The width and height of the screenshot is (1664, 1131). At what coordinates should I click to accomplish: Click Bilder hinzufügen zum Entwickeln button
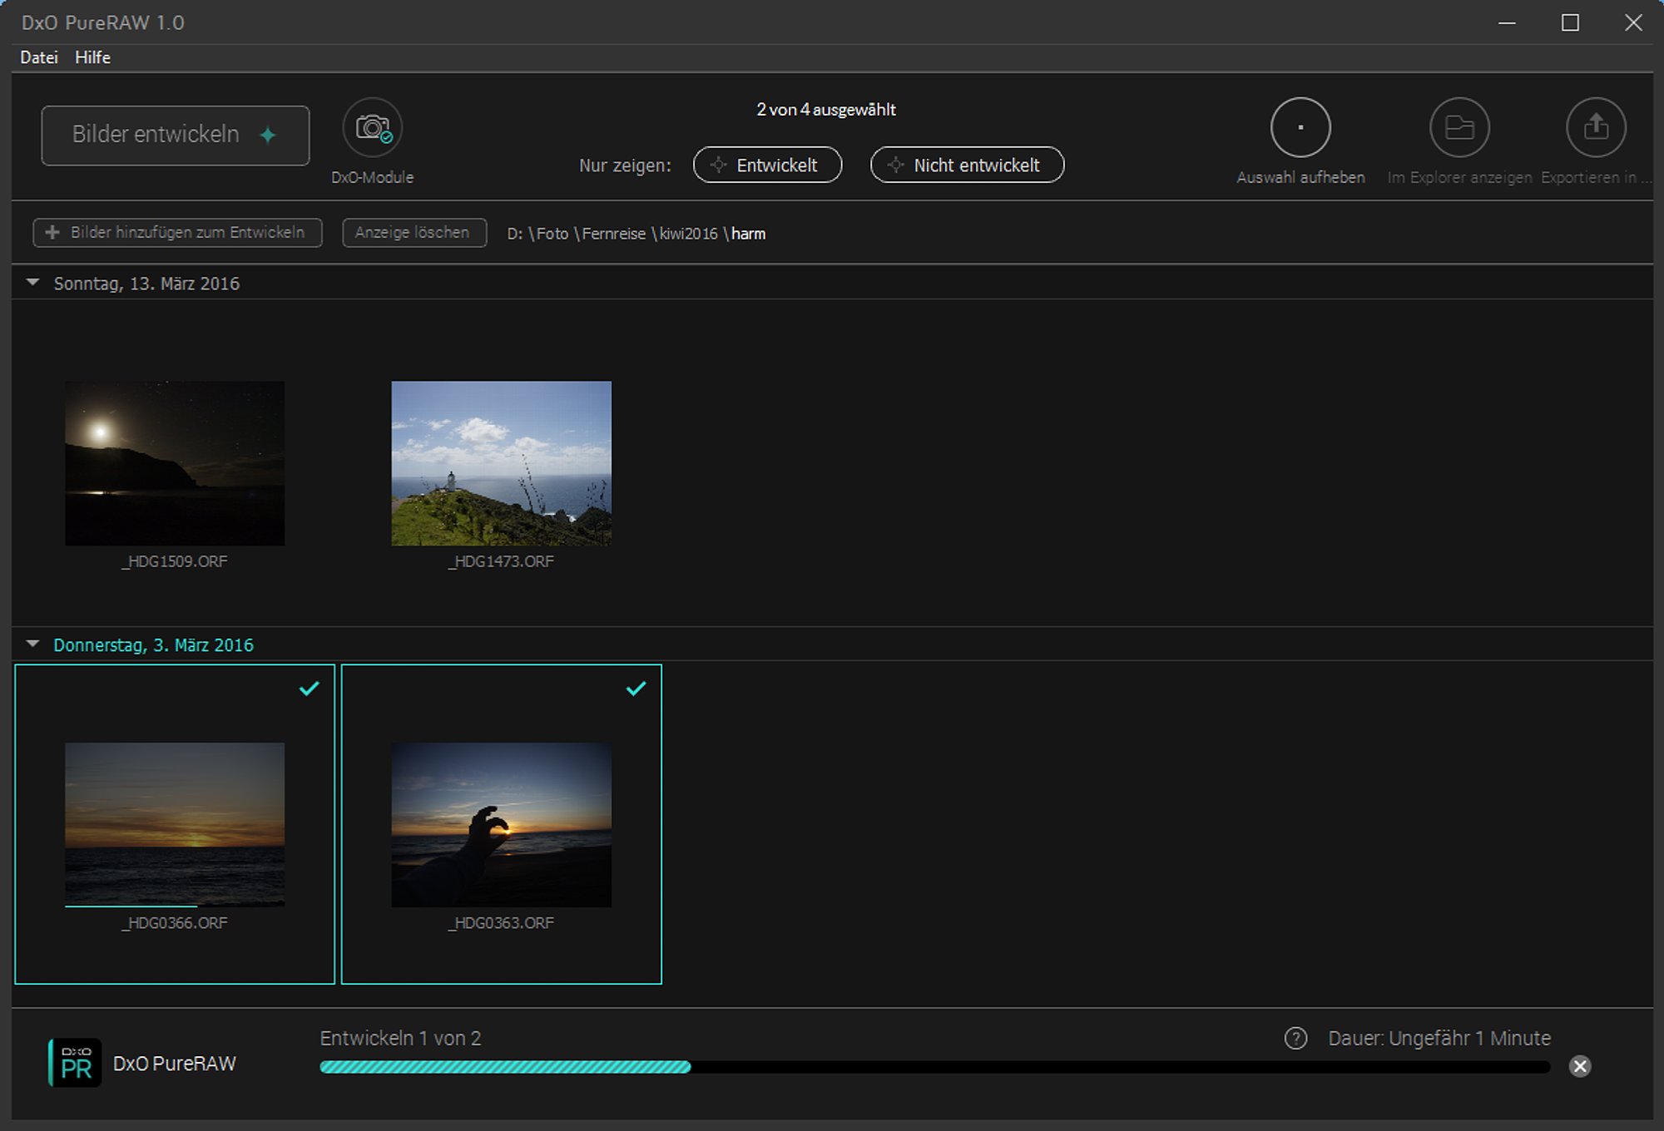tap(177, 233)
